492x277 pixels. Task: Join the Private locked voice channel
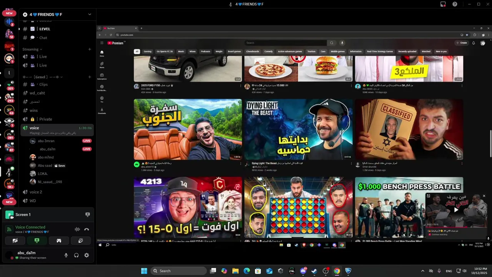pos(57,119)
